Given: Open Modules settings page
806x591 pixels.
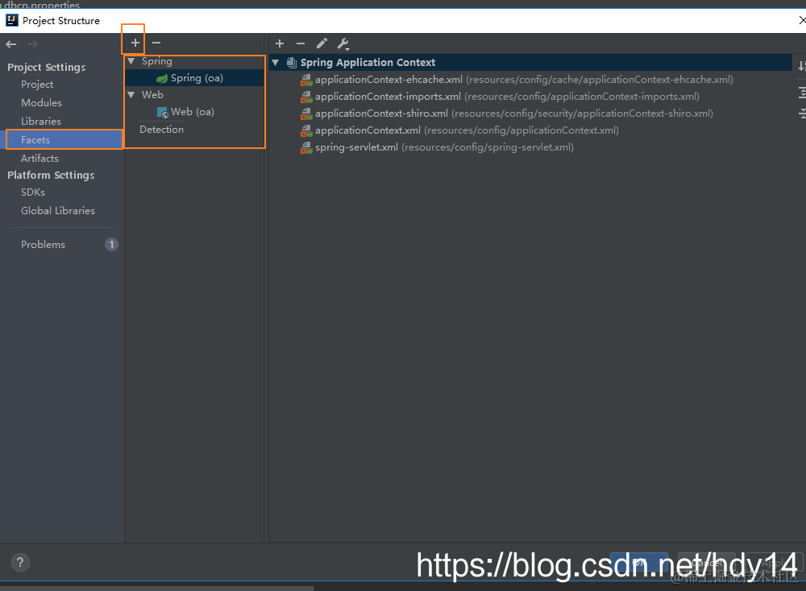Looking at the screenshot, I should point(41,103).
